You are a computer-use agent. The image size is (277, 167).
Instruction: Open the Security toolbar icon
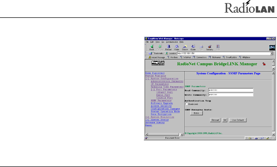coord(210,47)
